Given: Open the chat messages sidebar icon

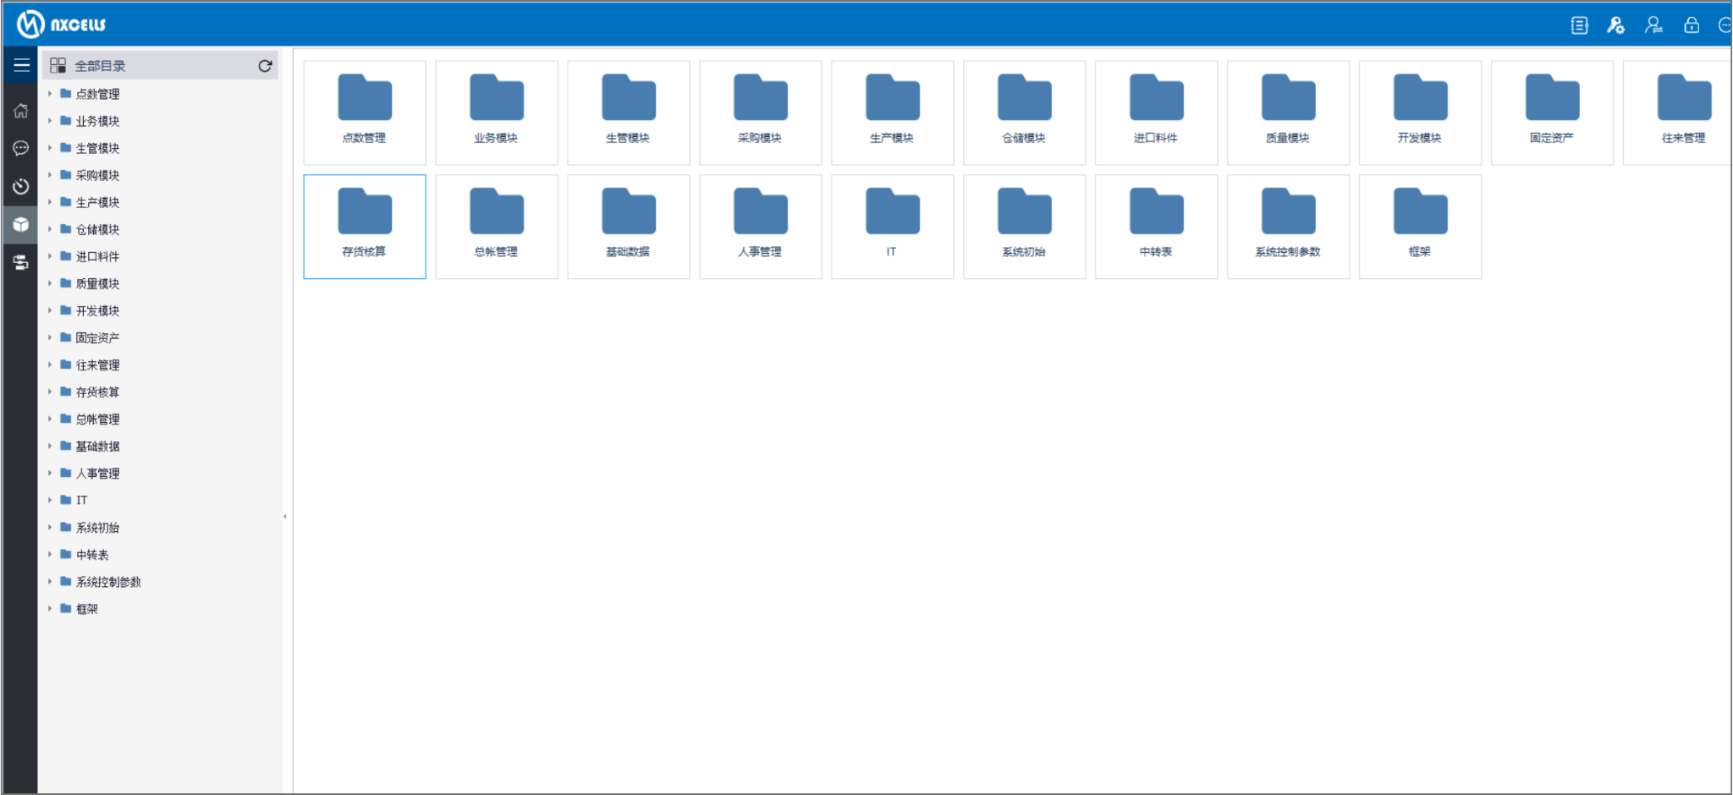Looking at the screenshot, I should (21, 149).
